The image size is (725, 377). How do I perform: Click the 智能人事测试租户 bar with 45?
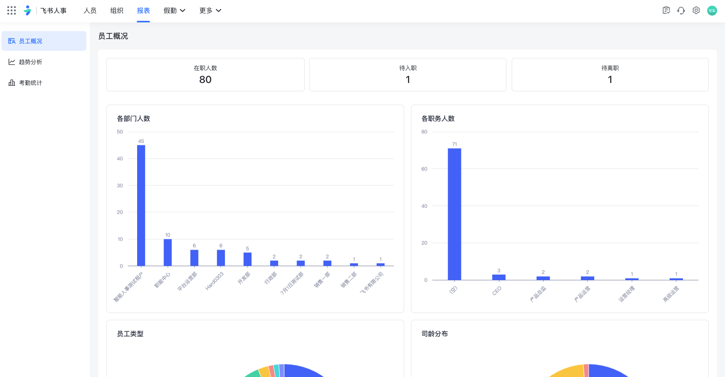141,205
